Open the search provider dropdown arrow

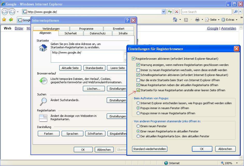click(x=240, y=12)
